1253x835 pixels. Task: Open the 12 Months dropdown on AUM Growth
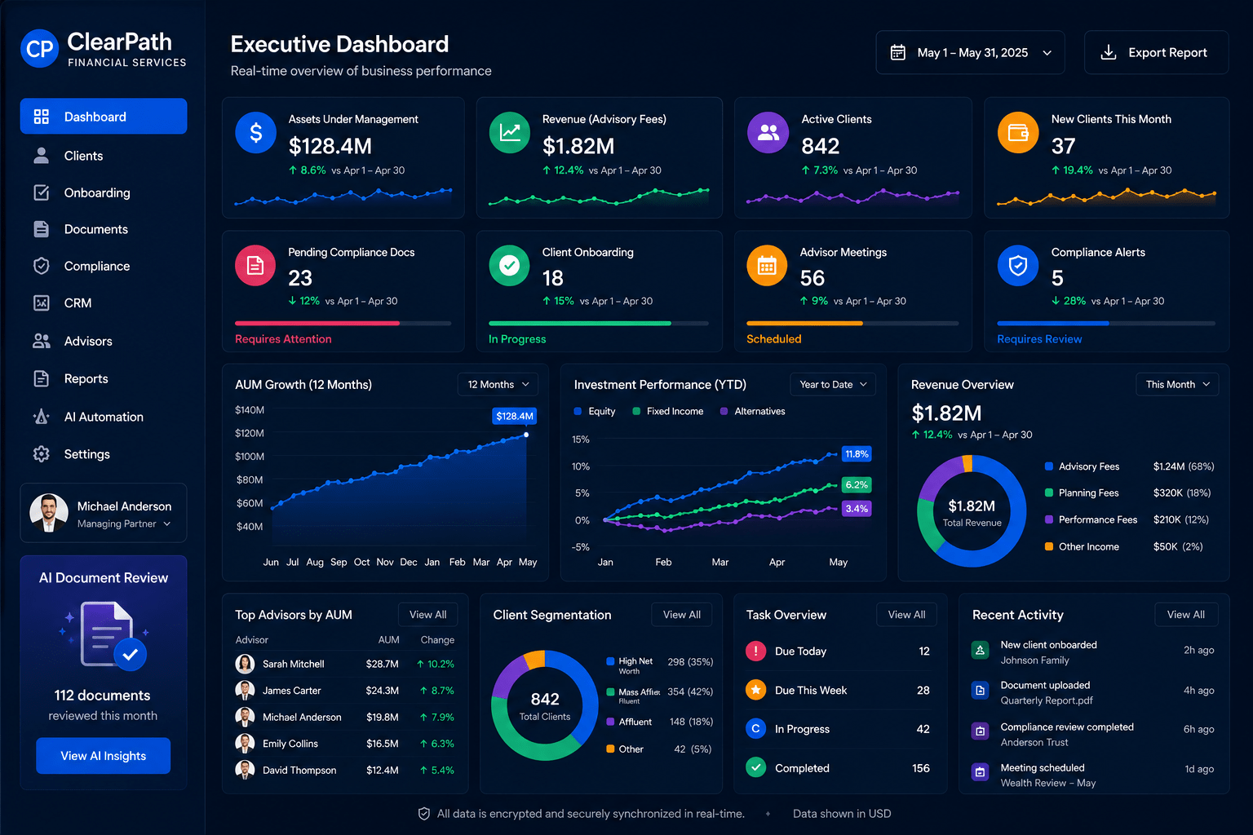pyautogui.click(x=498, y=384)
